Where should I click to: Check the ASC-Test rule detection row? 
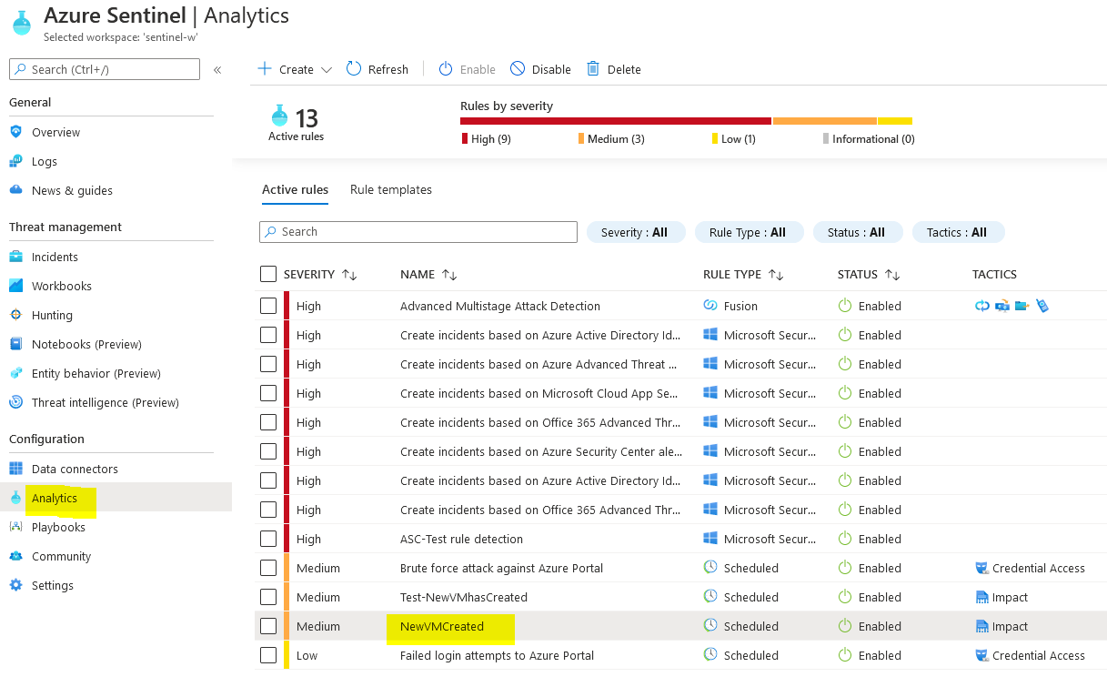268,539
